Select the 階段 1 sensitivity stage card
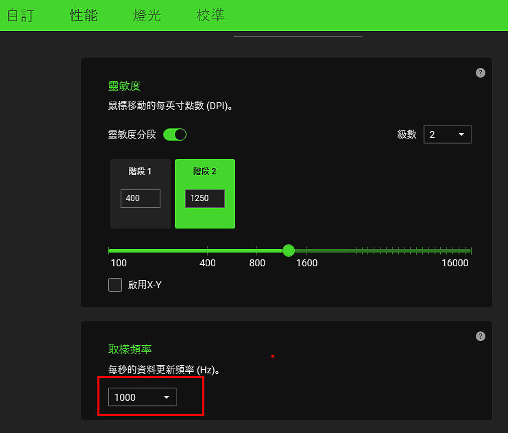Screen dimensions: 508x433 (x=141, y=194)
